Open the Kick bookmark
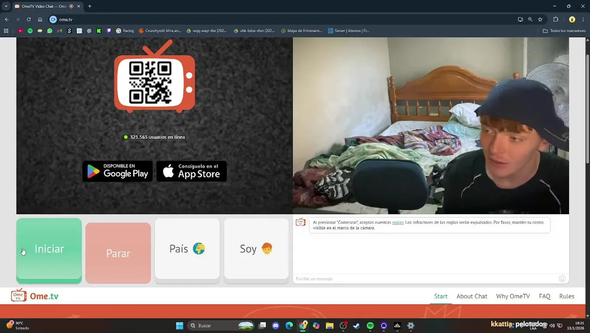 [x=99, y=31]
